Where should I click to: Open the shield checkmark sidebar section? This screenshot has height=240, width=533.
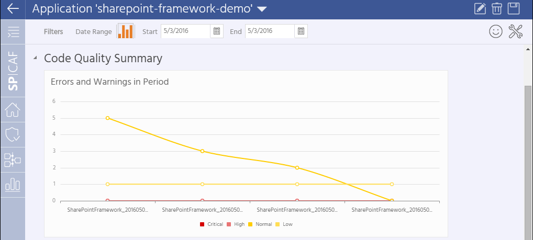tap(13, 134)
